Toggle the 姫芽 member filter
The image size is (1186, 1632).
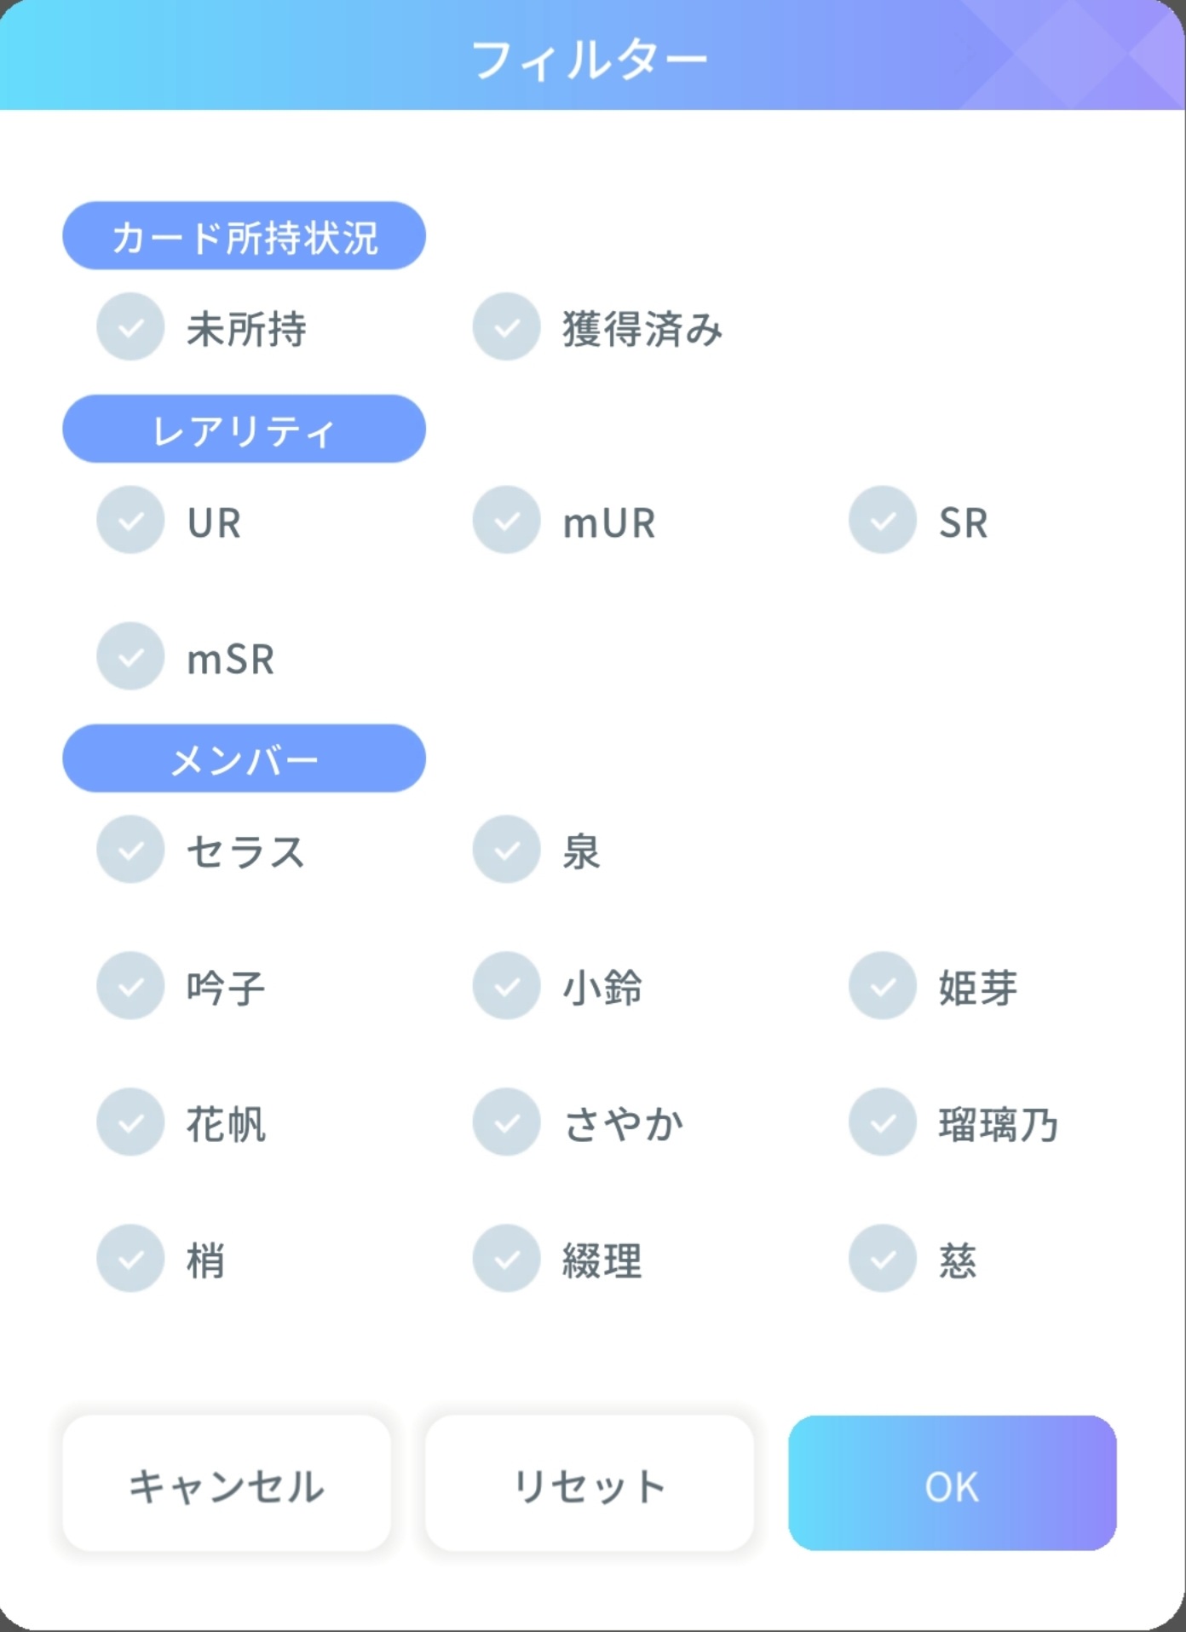tap(883, 986)
